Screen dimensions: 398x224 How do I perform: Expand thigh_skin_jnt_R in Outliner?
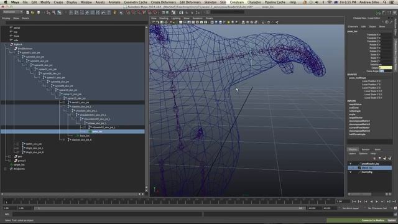(x=17, y=152)
